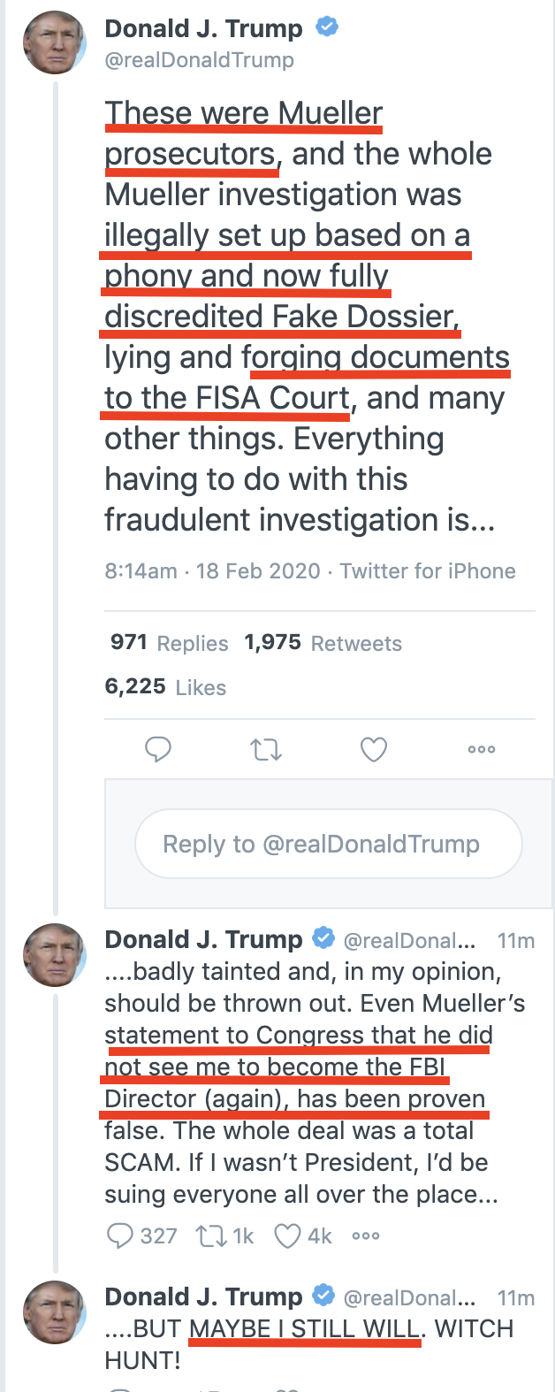Retweet the main tweet

(x=265, y=750)
